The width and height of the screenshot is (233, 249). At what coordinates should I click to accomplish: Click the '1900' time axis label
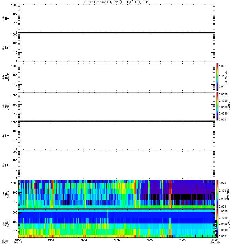pyautogui.click(x=51, y=240)
